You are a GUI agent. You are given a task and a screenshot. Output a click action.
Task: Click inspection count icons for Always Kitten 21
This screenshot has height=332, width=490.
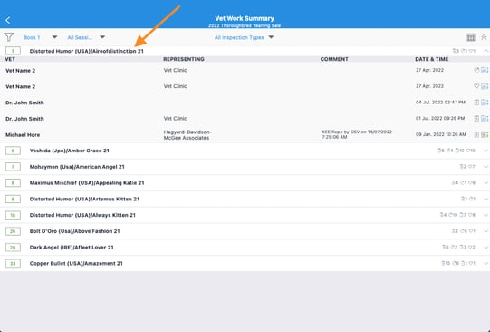457,215
